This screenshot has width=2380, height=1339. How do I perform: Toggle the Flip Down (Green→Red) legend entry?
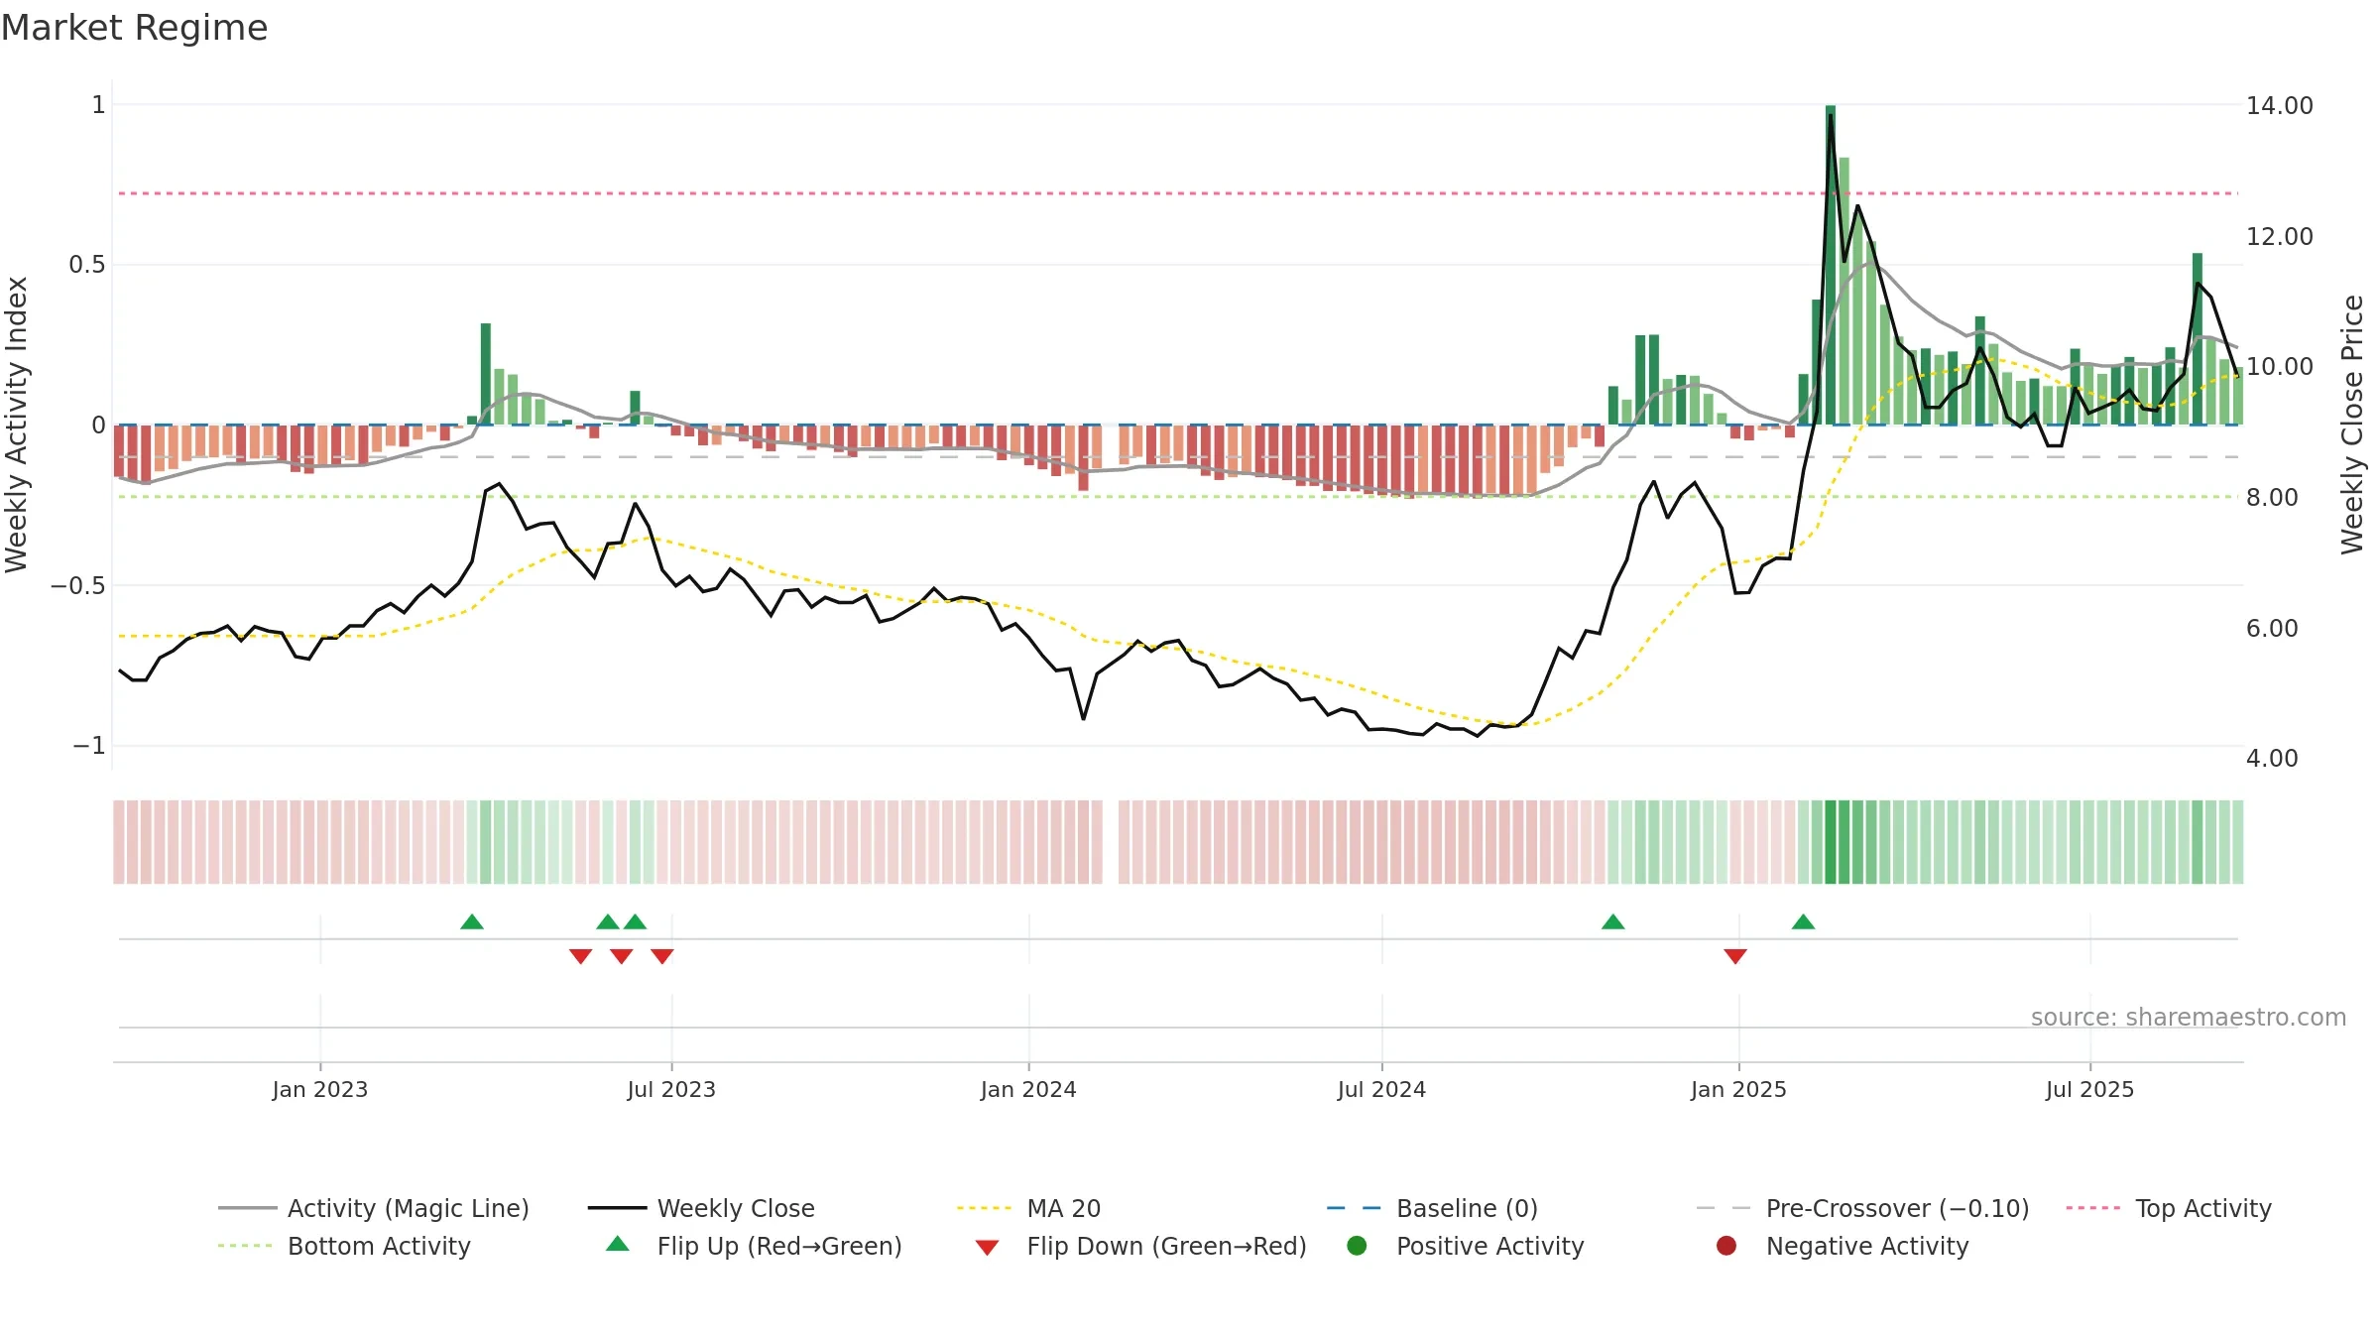coord(1140,1246)
